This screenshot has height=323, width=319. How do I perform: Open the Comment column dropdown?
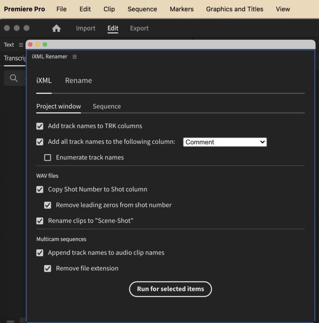tap(225, 142)
